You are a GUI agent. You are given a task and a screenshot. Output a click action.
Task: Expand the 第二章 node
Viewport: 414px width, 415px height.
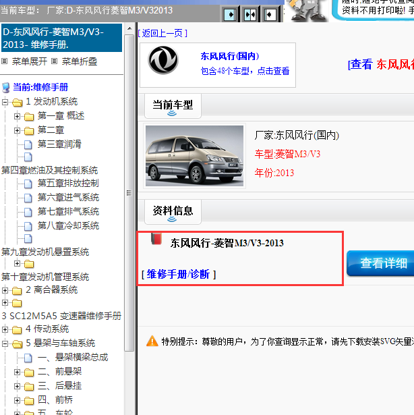click(x=18, y=130)
